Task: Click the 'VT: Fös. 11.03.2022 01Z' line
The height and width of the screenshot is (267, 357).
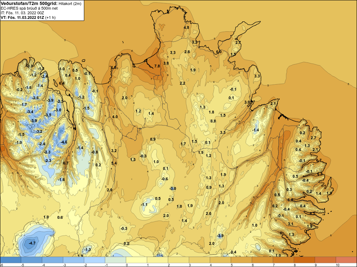Action: click(x=22, y=17)
